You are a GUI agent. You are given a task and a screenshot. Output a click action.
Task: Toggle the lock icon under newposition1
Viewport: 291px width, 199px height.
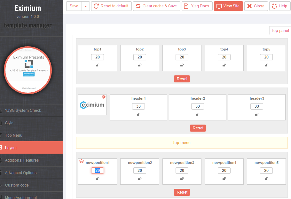tap(98, 179)
